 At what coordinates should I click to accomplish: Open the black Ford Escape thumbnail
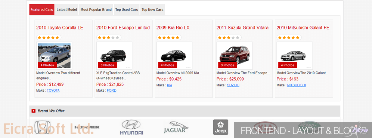pyautogui.click(x=114, y=56)
